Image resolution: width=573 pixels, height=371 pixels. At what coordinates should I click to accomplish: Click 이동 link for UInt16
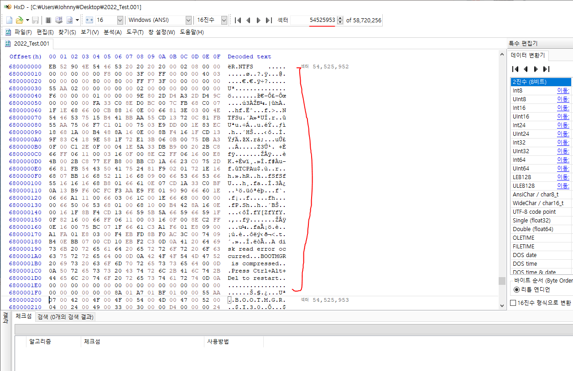[x=563, y=116]
